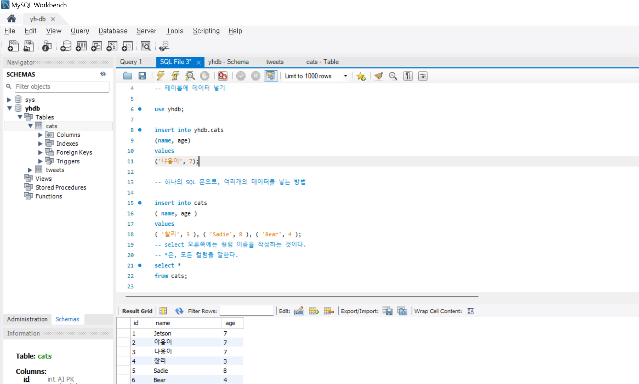Click the Filter Rows input field
The image size is (639, 384).
247,311
